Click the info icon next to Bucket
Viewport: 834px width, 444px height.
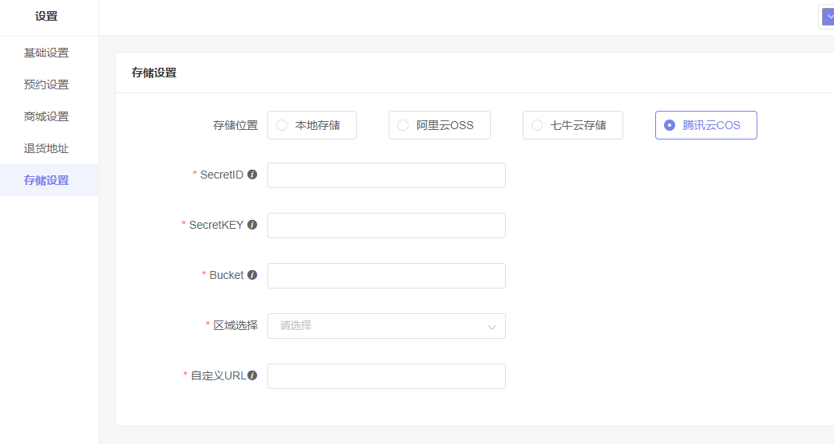click(252, 274)
